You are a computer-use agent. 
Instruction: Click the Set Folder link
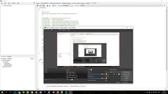point(4,58)
